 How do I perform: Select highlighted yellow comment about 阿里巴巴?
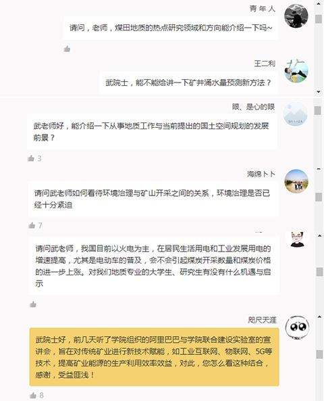click(154, 357)
